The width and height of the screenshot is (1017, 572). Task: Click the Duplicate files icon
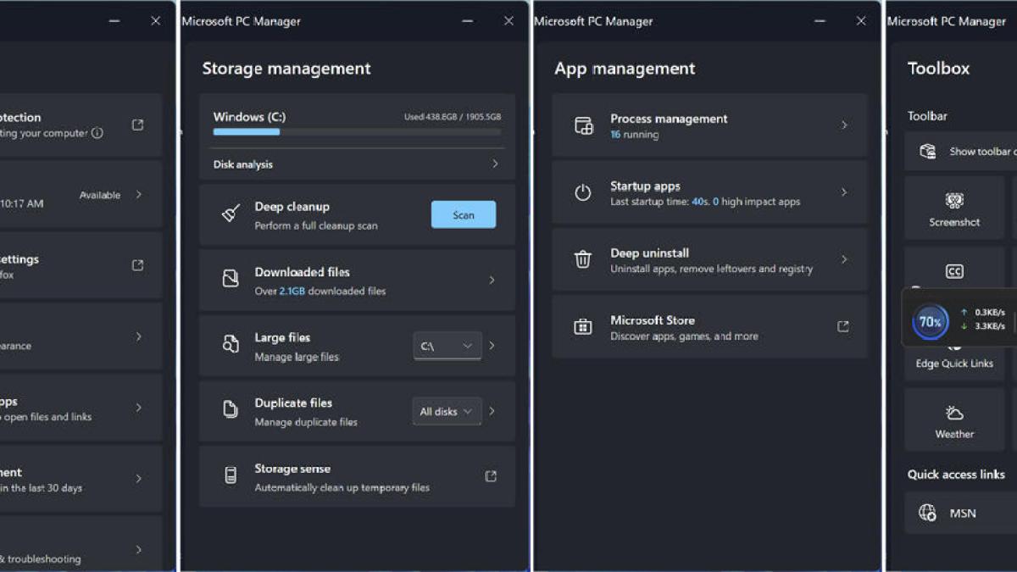pyautogui.click(x=231, y=410)
